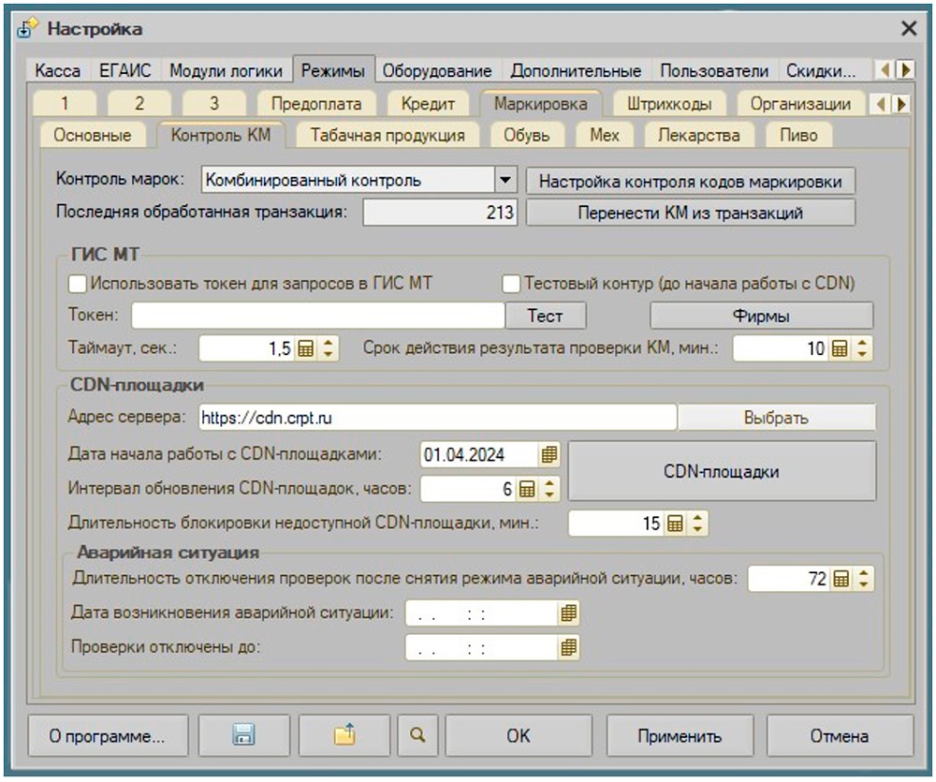Viewport: 936px width, 782px height.
Task: Click the folder export icon button
Action: 344,736
